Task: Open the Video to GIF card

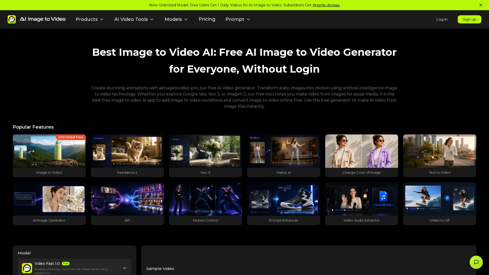Action: 440,204
